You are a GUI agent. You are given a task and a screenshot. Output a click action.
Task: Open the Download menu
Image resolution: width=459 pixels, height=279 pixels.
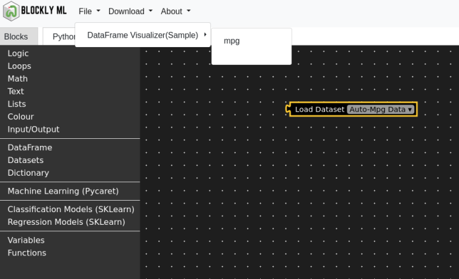click(x=130, y=11)
